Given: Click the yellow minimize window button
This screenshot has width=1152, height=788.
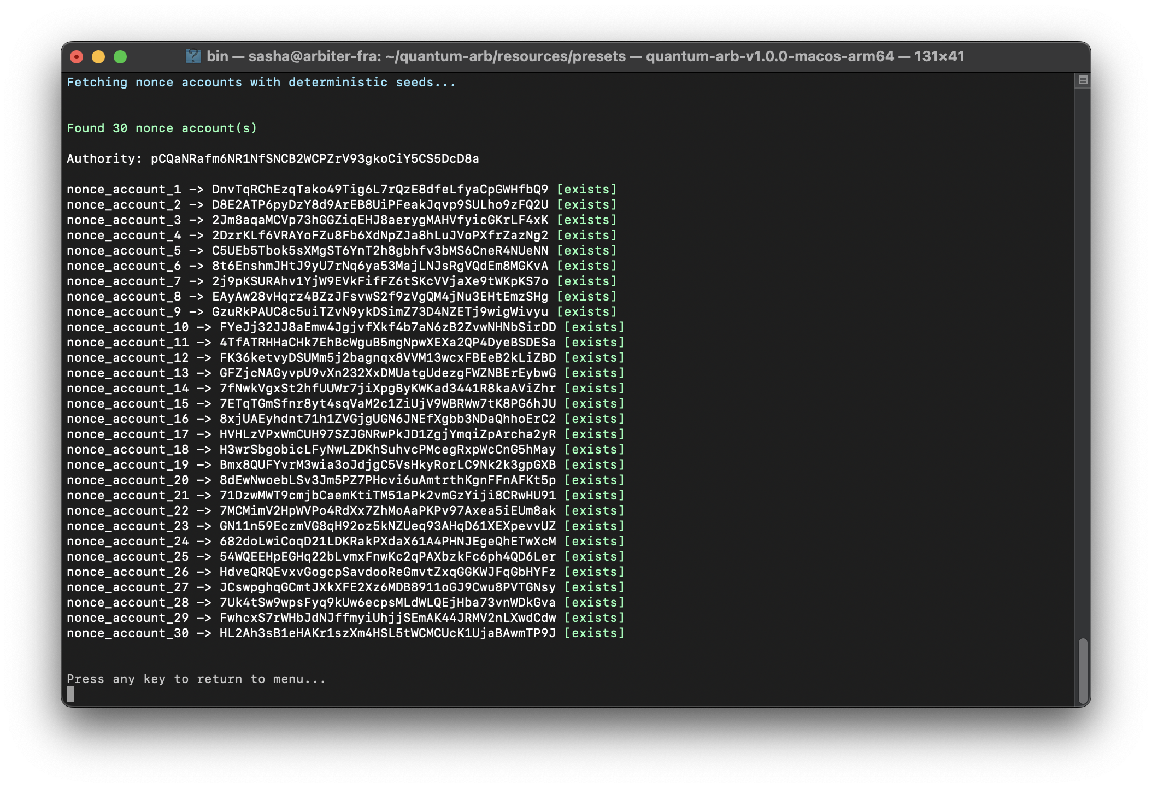Looking at the screenshot, I should pos(98,57).
